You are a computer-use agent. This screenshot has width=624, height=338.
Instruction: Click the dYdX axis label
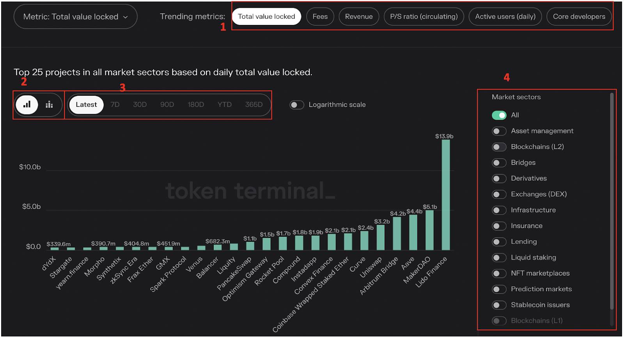point(49,264)
